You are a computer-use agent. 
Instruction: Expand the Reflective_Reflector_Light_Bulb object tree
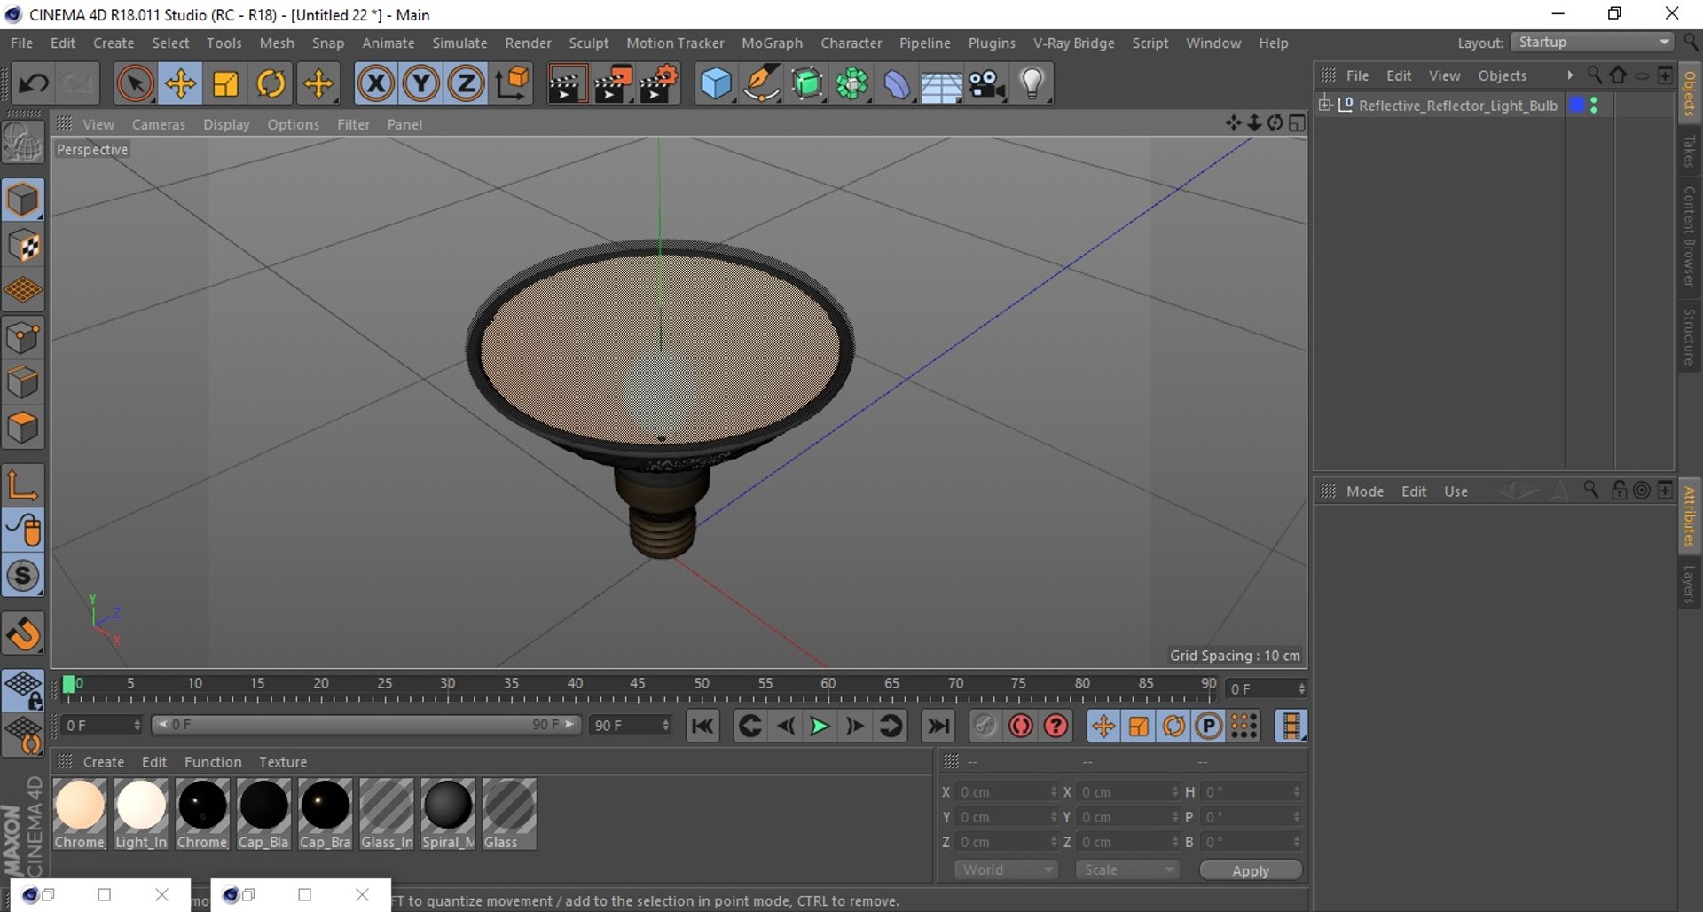[1325, 105]
